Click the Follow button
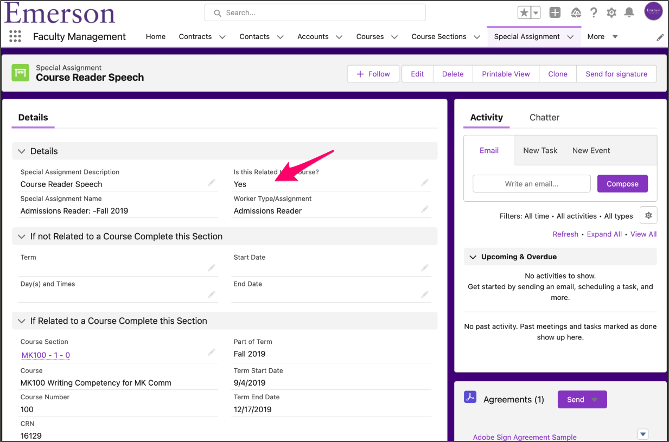669x442 pixels. 373,74
